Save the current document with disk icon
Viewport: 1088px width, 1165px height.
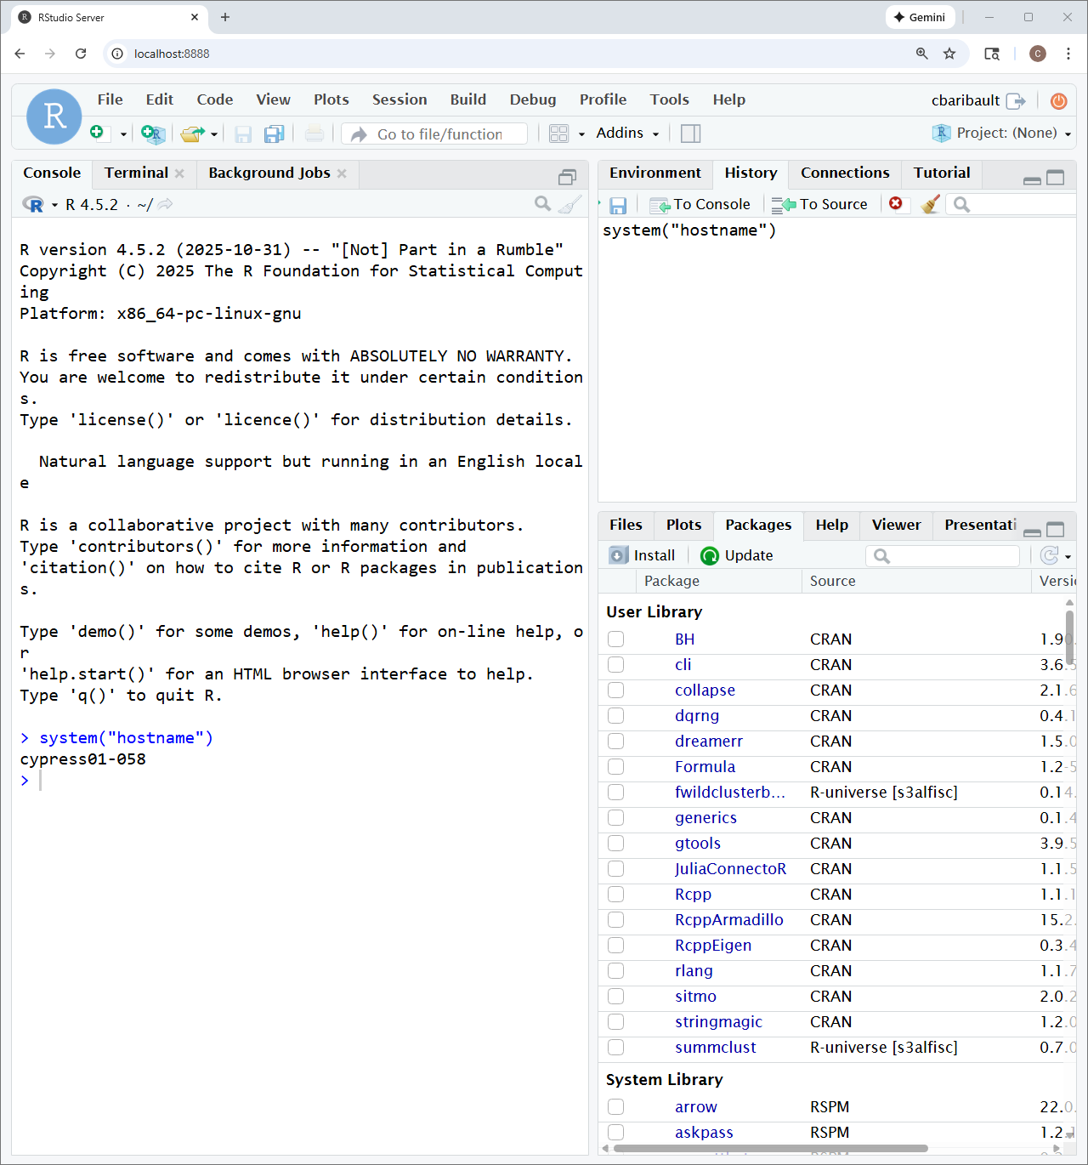[x=242, y=134]
